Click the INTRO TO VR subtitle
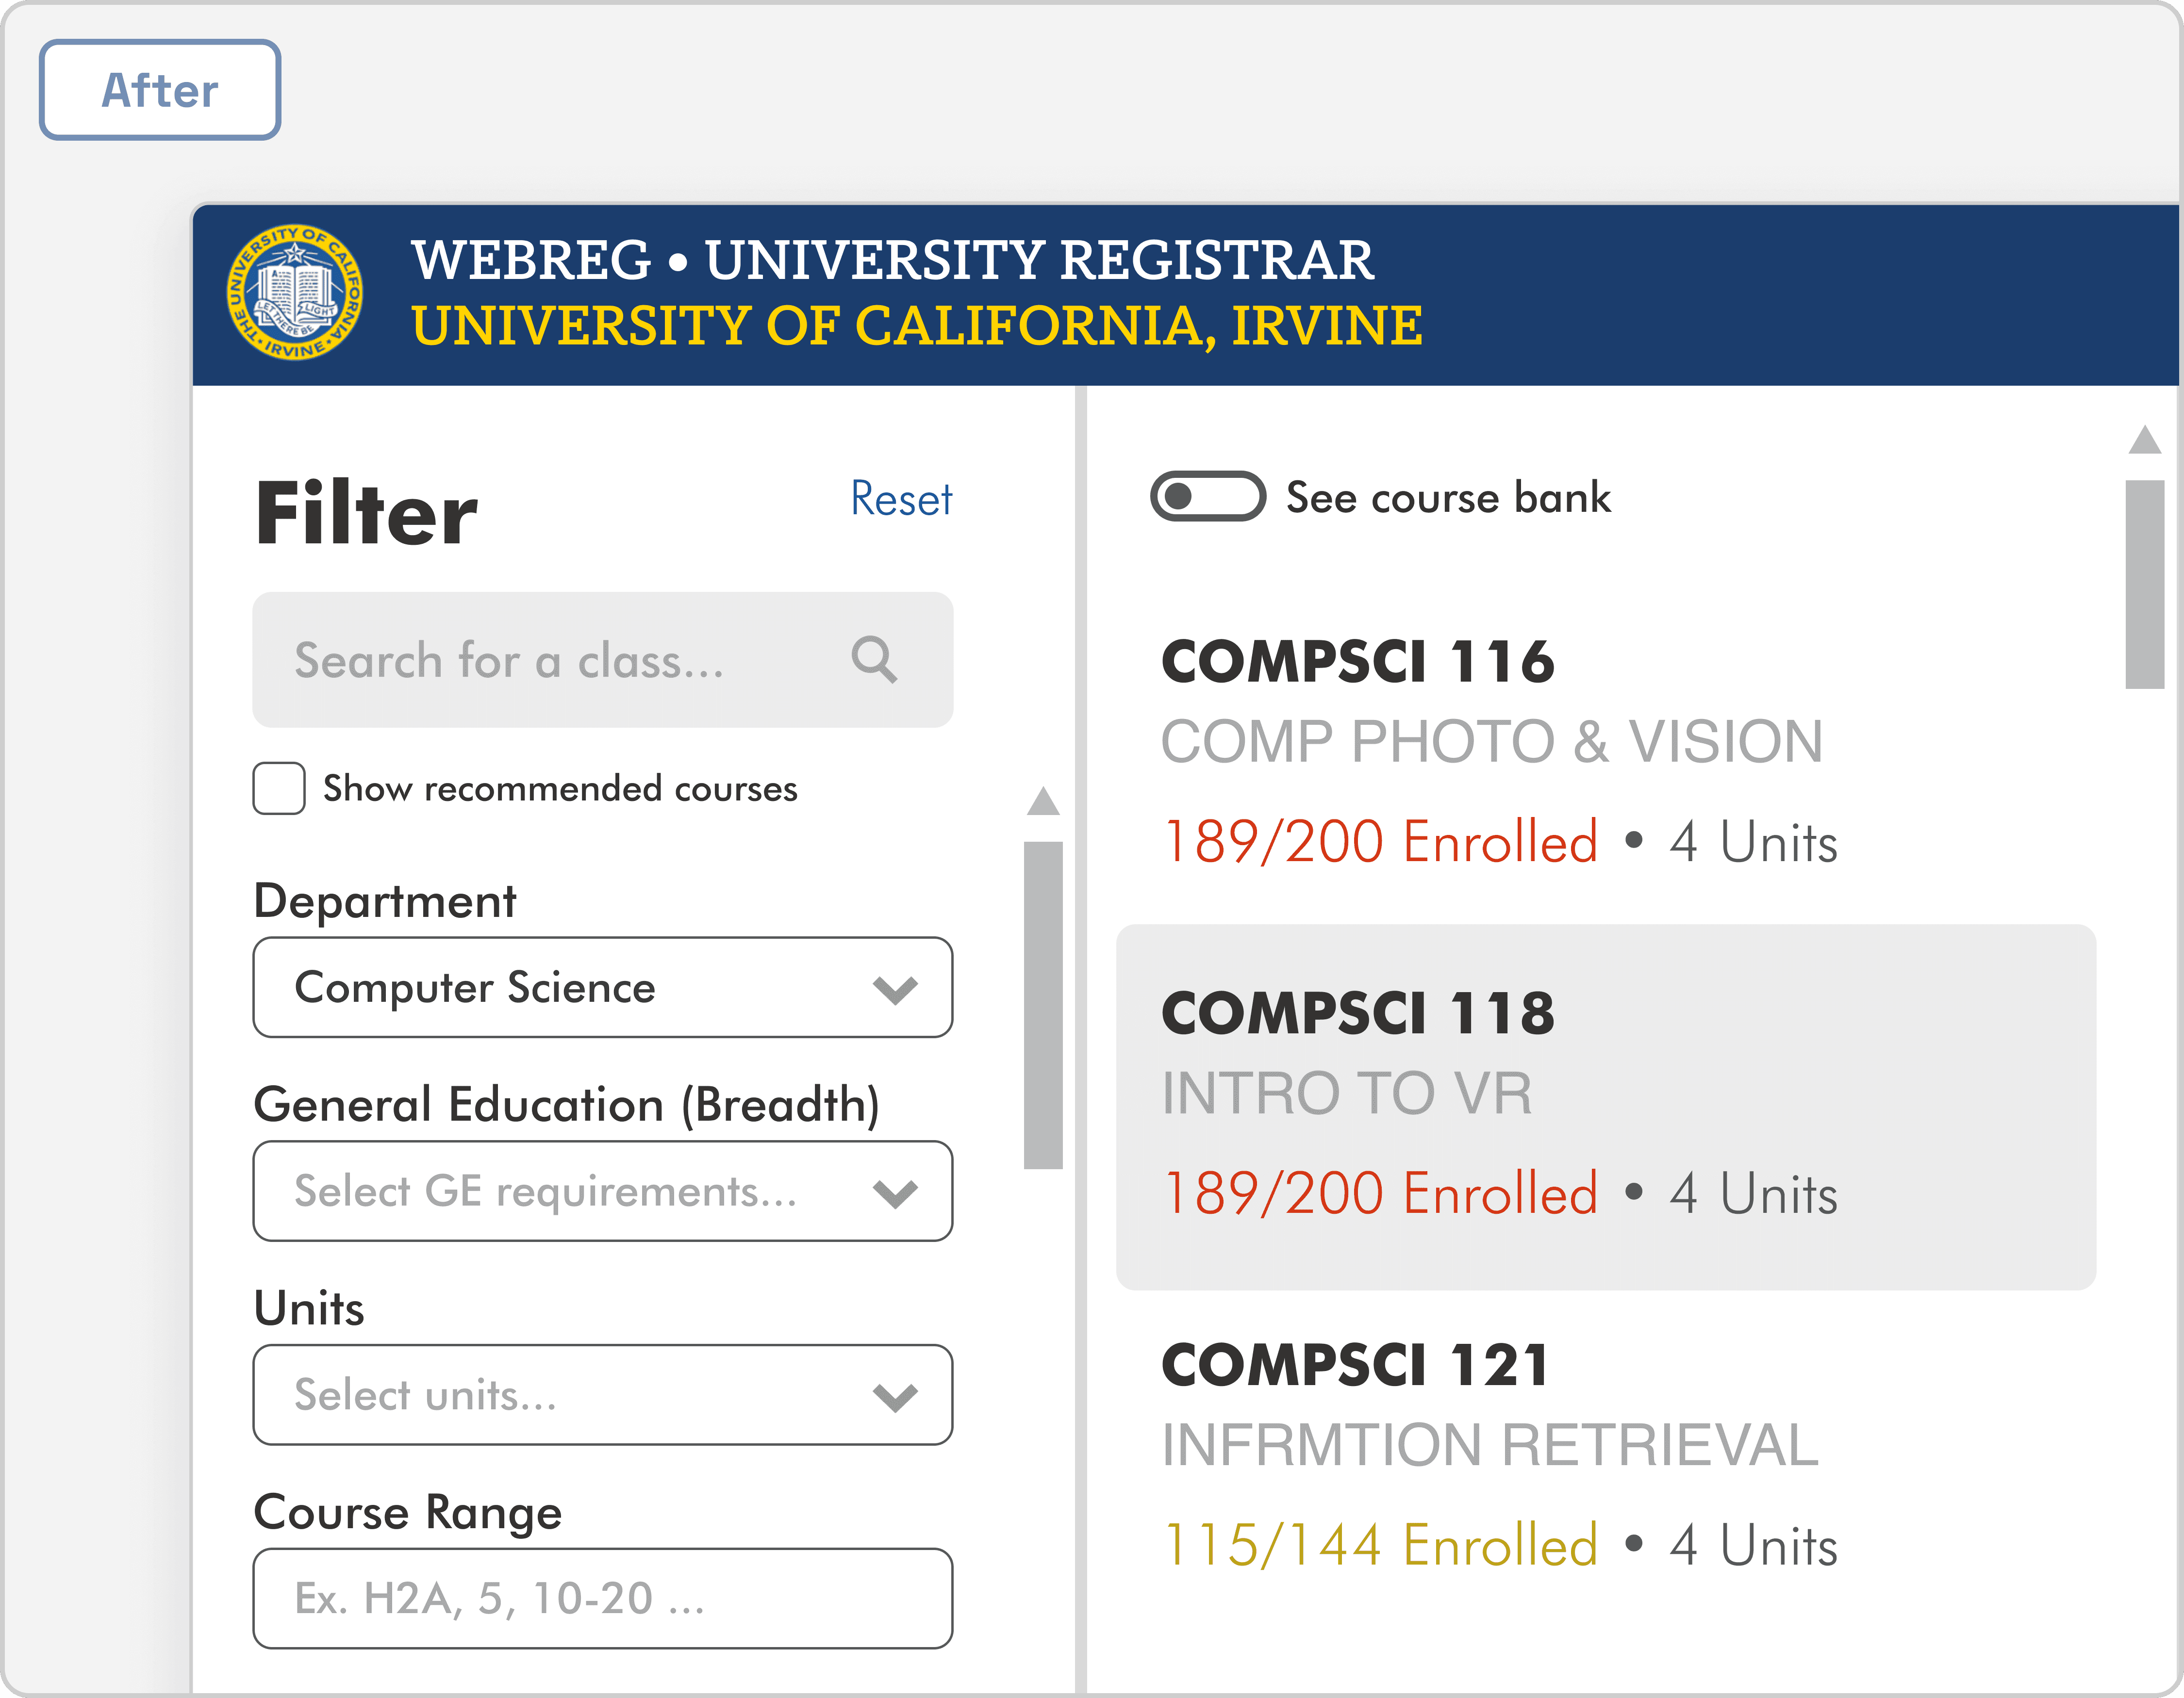The image size is (2184, 1698). (1347, 1094)
